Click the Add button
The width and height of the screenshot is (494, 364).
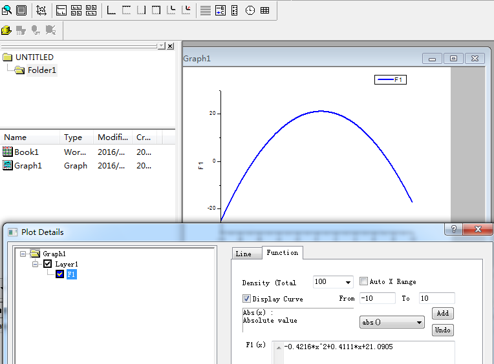tap(442, 313)
